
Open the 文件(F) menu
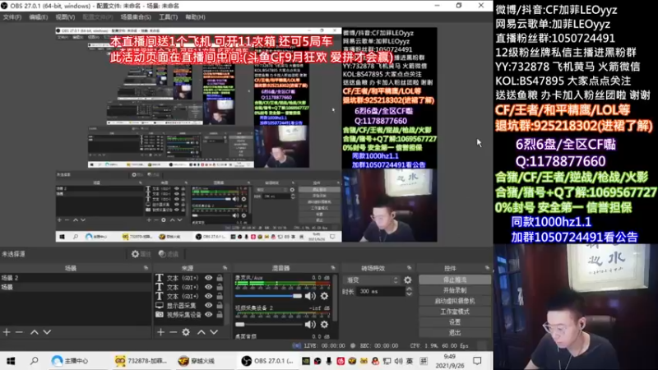click(12, 17)
